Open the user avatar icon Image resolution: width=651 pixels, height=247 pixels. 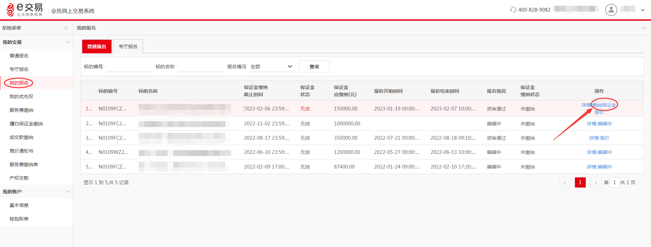(611, 10)
